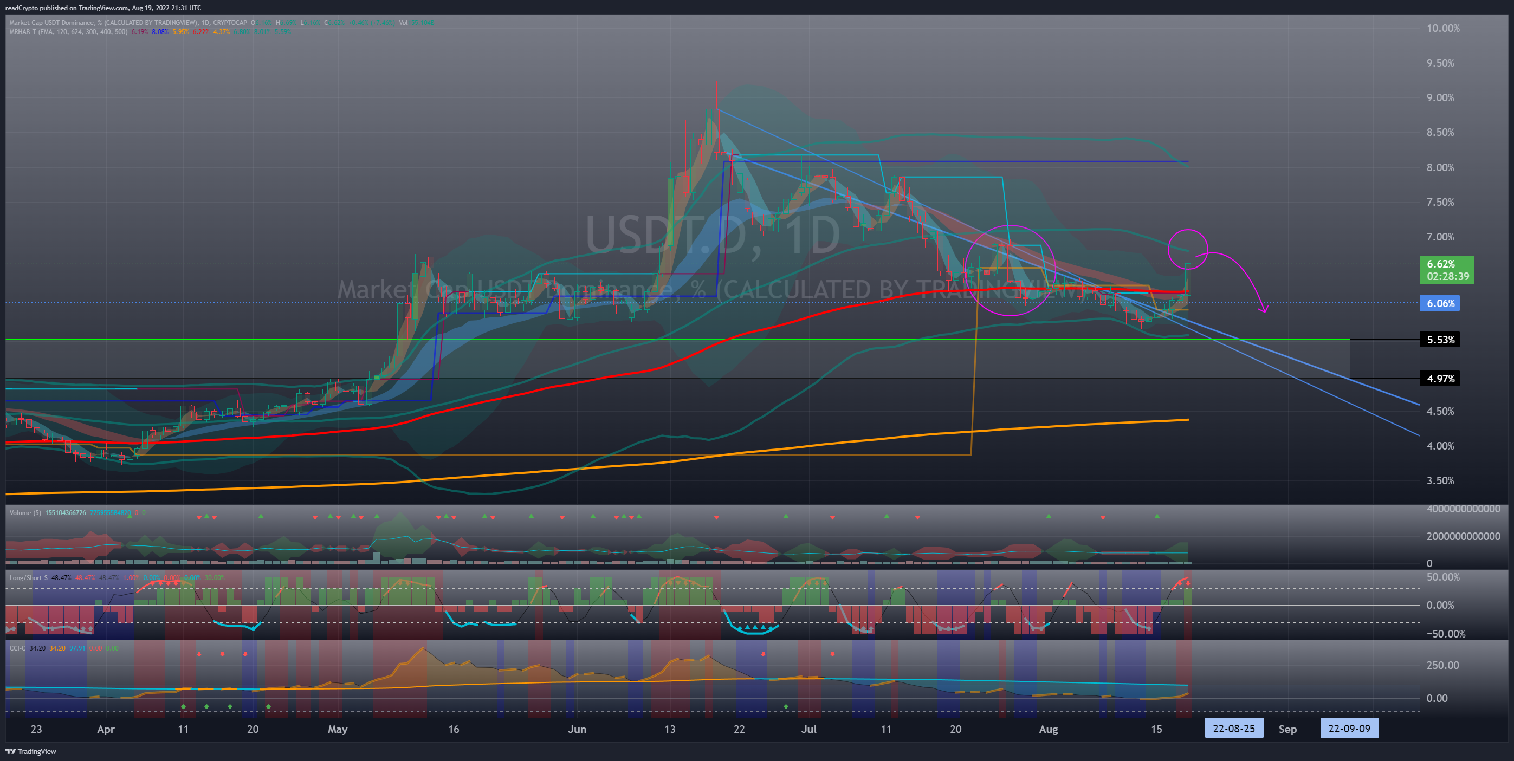Click the red 6.22% legend value
1514x761 pixels.
201,32
